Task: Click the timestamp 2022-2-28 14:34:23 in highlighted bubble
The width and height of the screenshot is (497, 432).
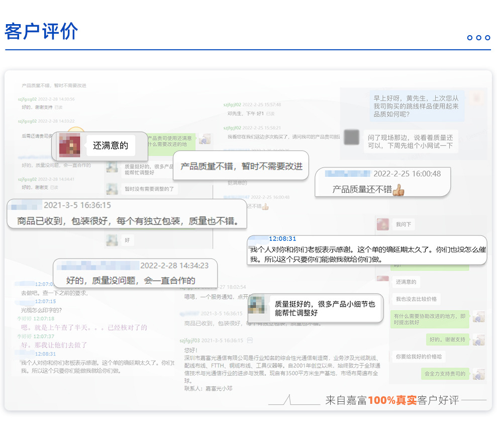Action: (x=174, y=266)
